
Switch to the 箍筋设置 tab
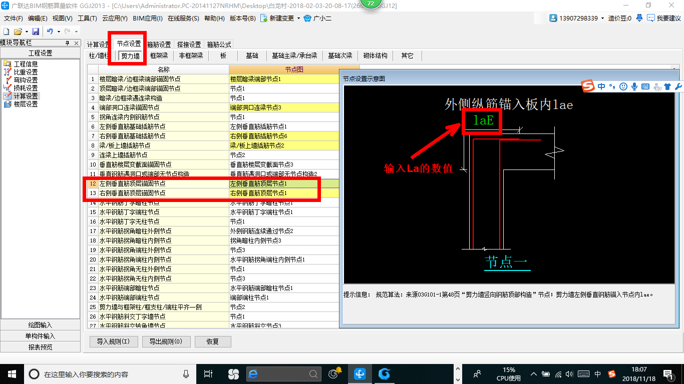pyautogui.click(x=159, y=44)
